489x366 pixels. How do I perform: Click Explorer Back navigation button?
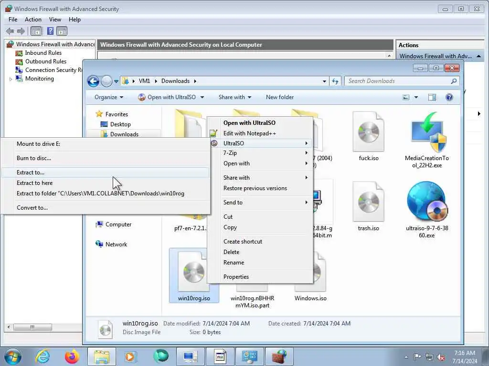[93, 81]
